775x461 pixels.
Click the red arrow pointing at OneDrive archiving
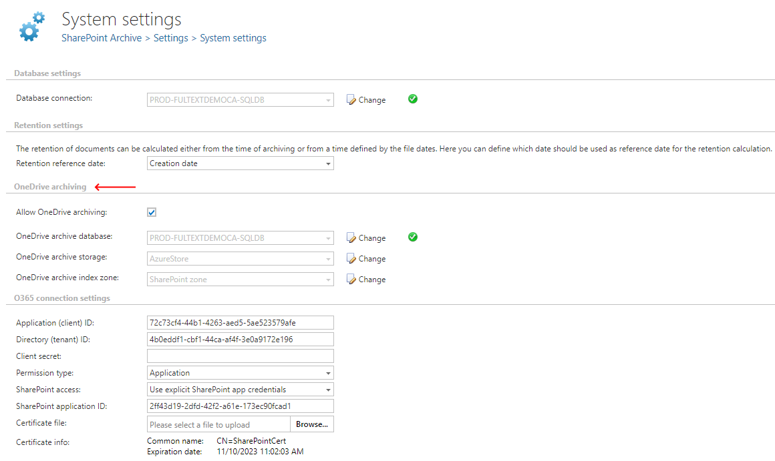pyautogui.click(x=115, y=187)
